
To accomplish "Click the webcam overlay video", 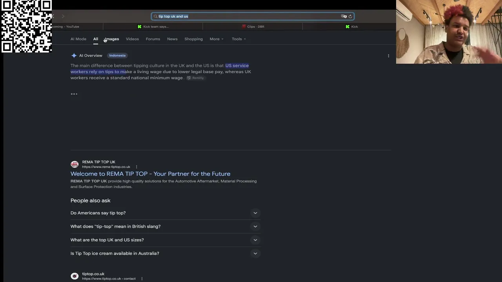I will 449,32.
